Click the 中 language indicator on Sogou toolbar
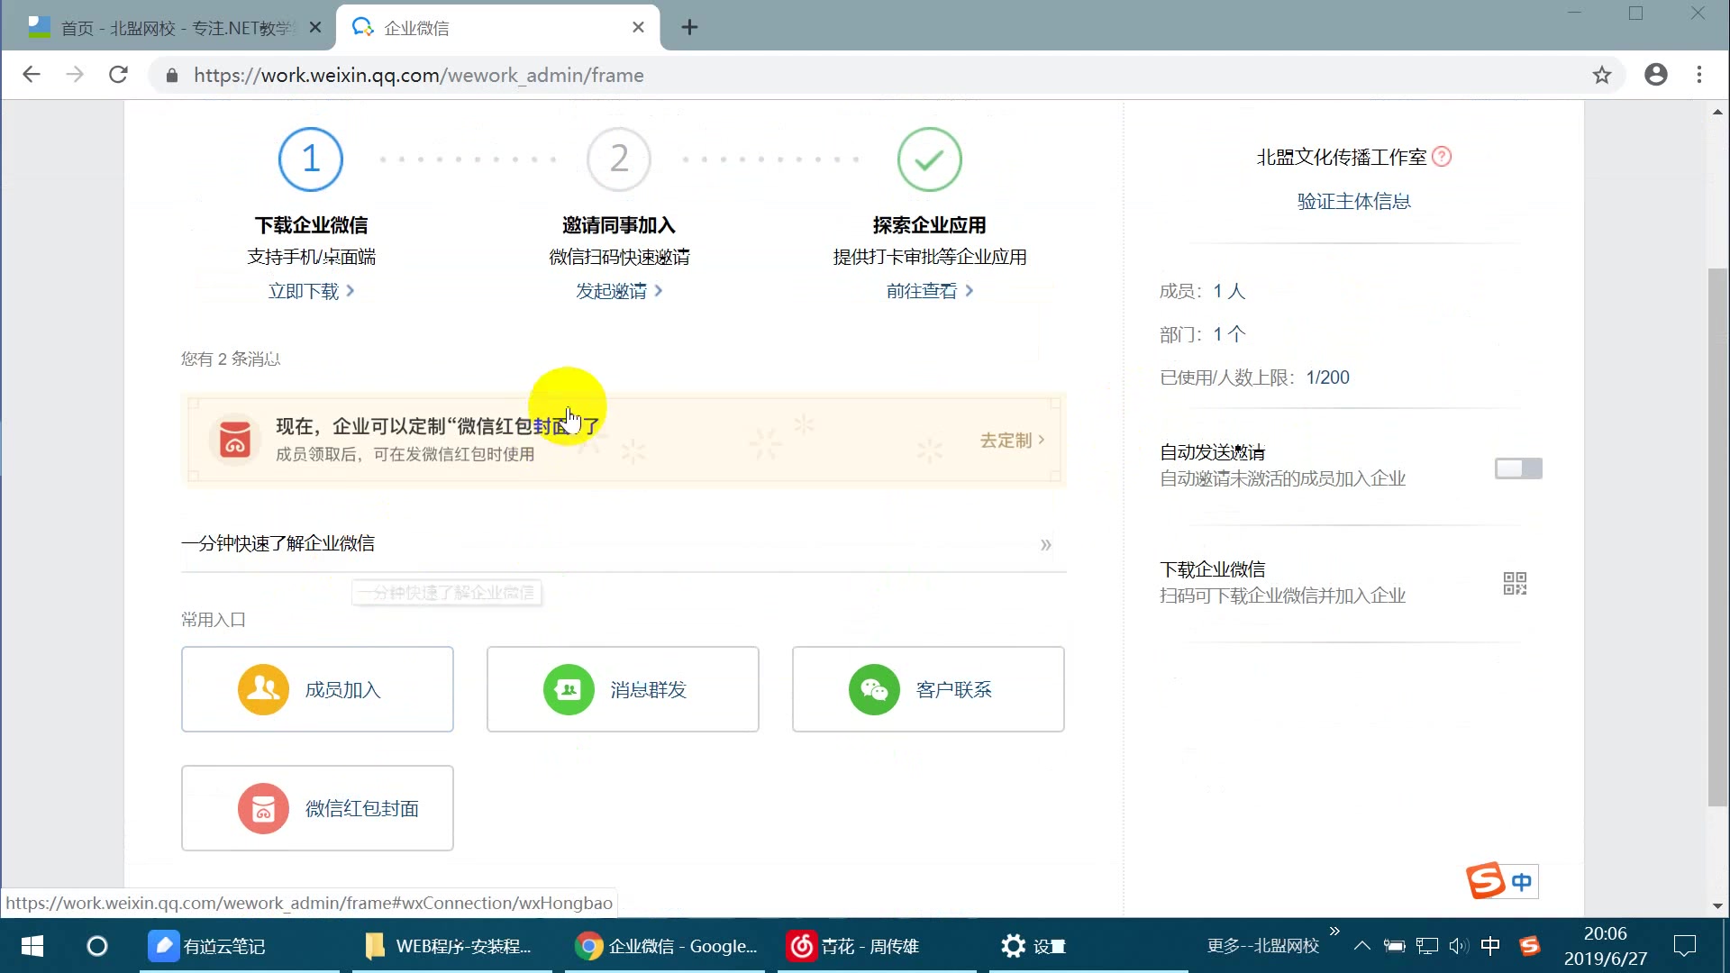Screen dimensions: 1730x973 coord(1522,882)
